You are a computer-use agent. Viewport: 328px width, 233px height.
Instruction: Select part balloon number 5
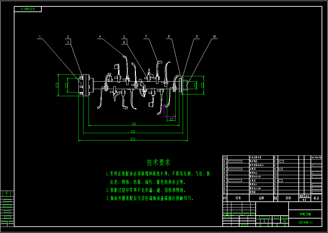tap(124, 37)
